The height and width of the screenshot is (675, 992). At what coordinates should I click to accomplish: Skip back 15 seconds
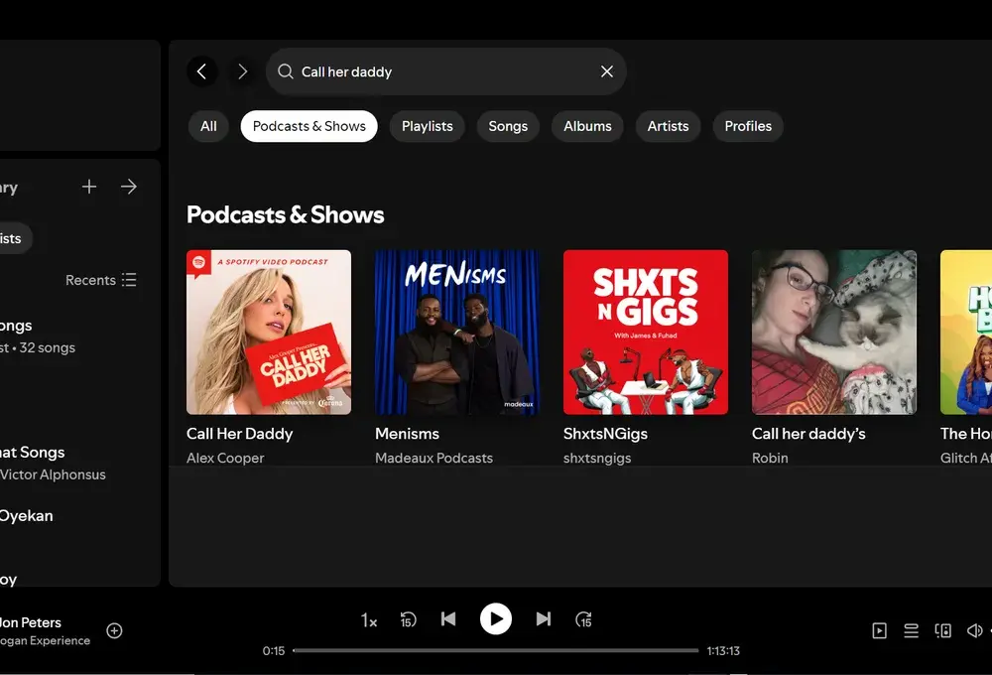[408, 619]
